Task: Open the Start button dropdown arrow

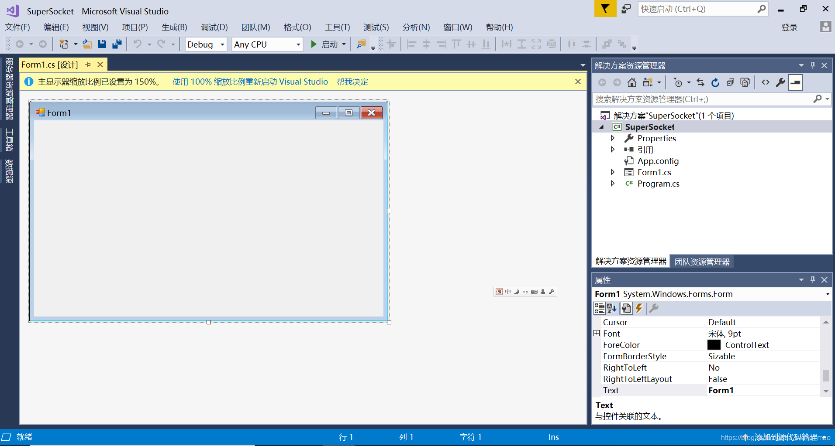Action: coord(344,44)
